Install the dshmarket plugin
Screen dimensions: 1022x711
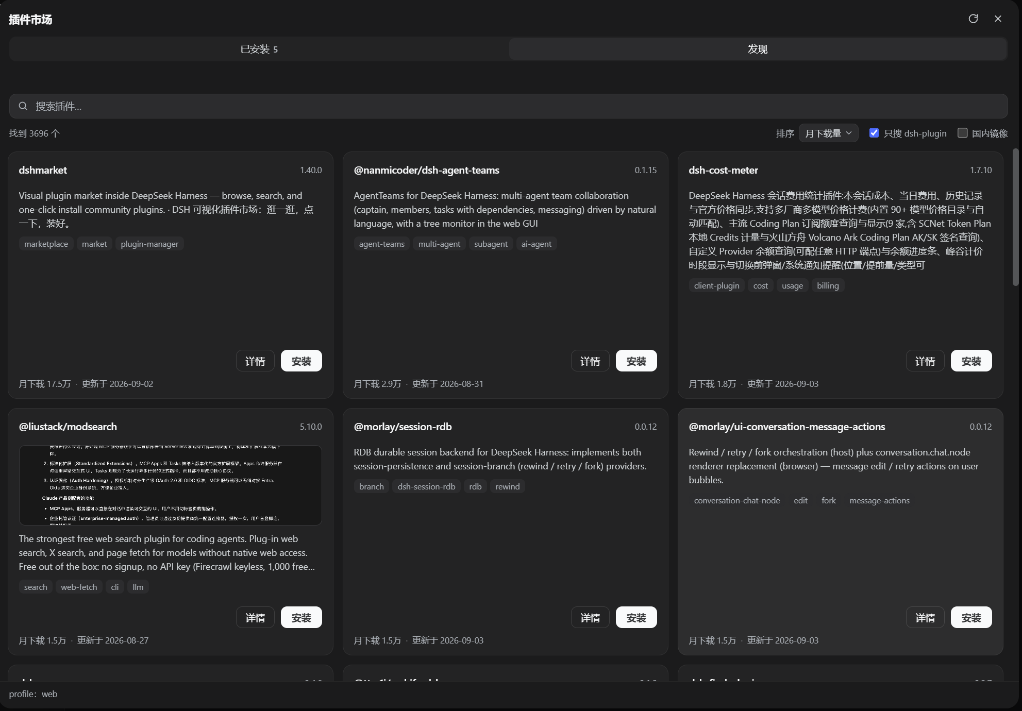click(x=301, y=361)
